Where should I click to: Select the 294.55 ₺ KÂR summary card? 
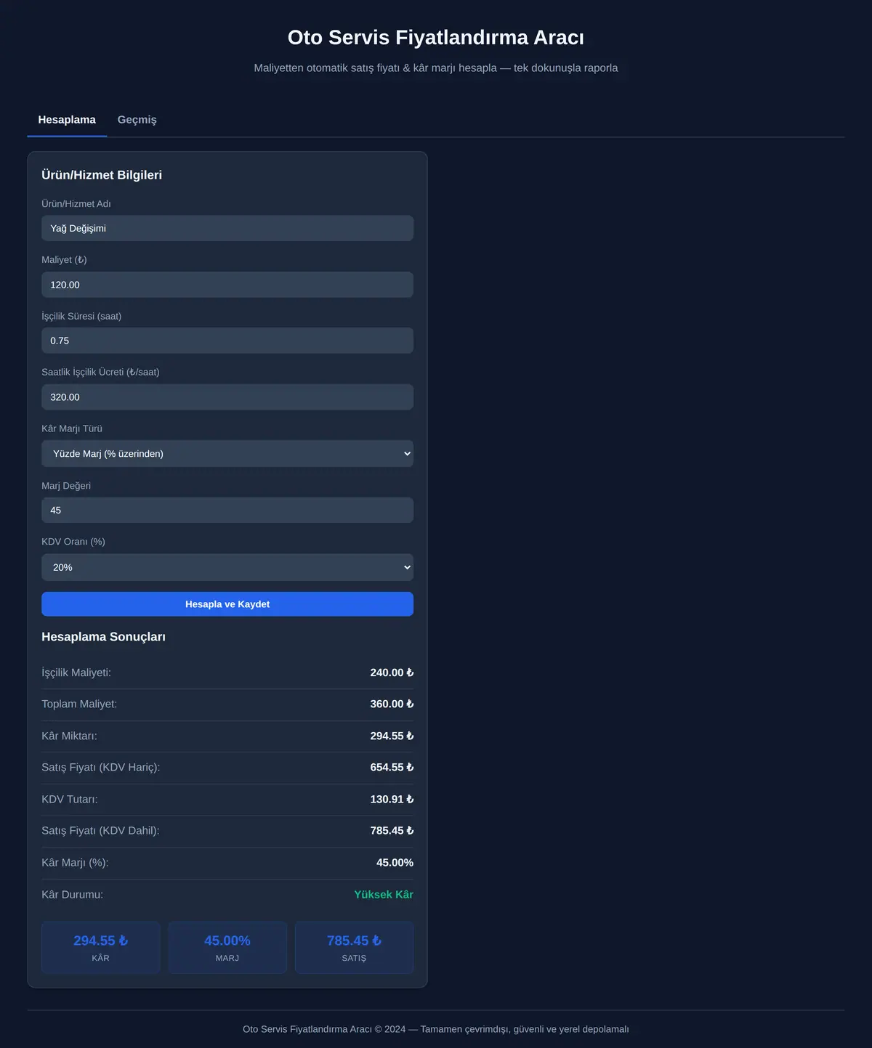(x=101, y=948)
